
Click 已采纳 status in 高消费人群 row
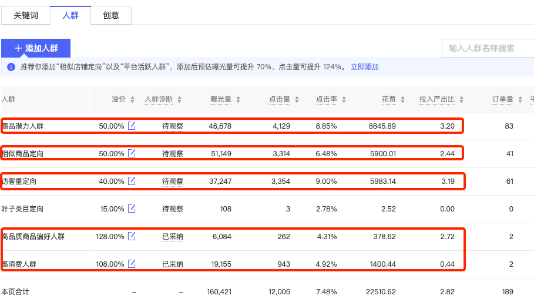[x=173, y=264]
